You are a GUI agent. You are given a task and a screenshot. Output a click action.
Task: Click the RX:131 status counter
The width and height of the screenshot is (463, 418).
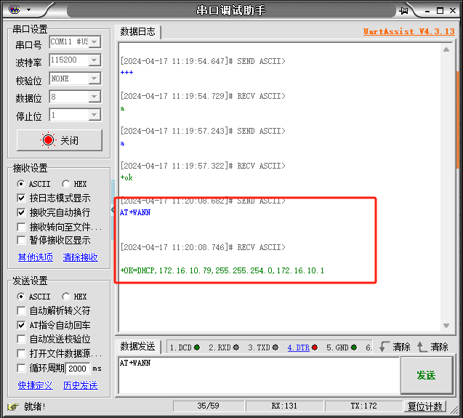285,406
